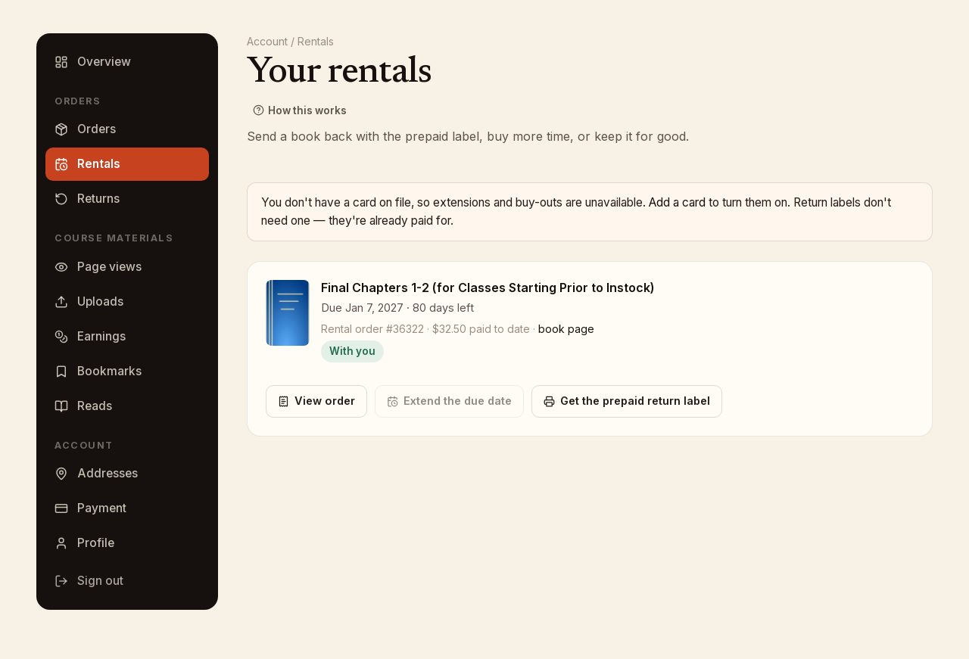The height and width of the screenshot is (659, 969).
Task: Click the receipt icon on View order
Action: coord(283,402)
